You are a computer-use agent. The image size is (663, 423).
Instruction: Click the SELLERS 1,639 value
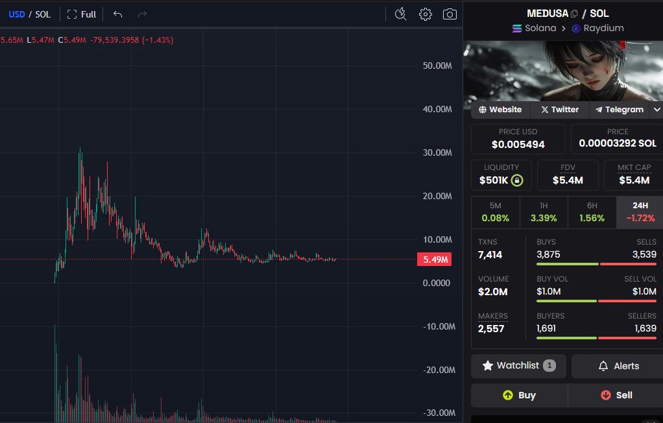pyautogui.click(x=645, y=328)
